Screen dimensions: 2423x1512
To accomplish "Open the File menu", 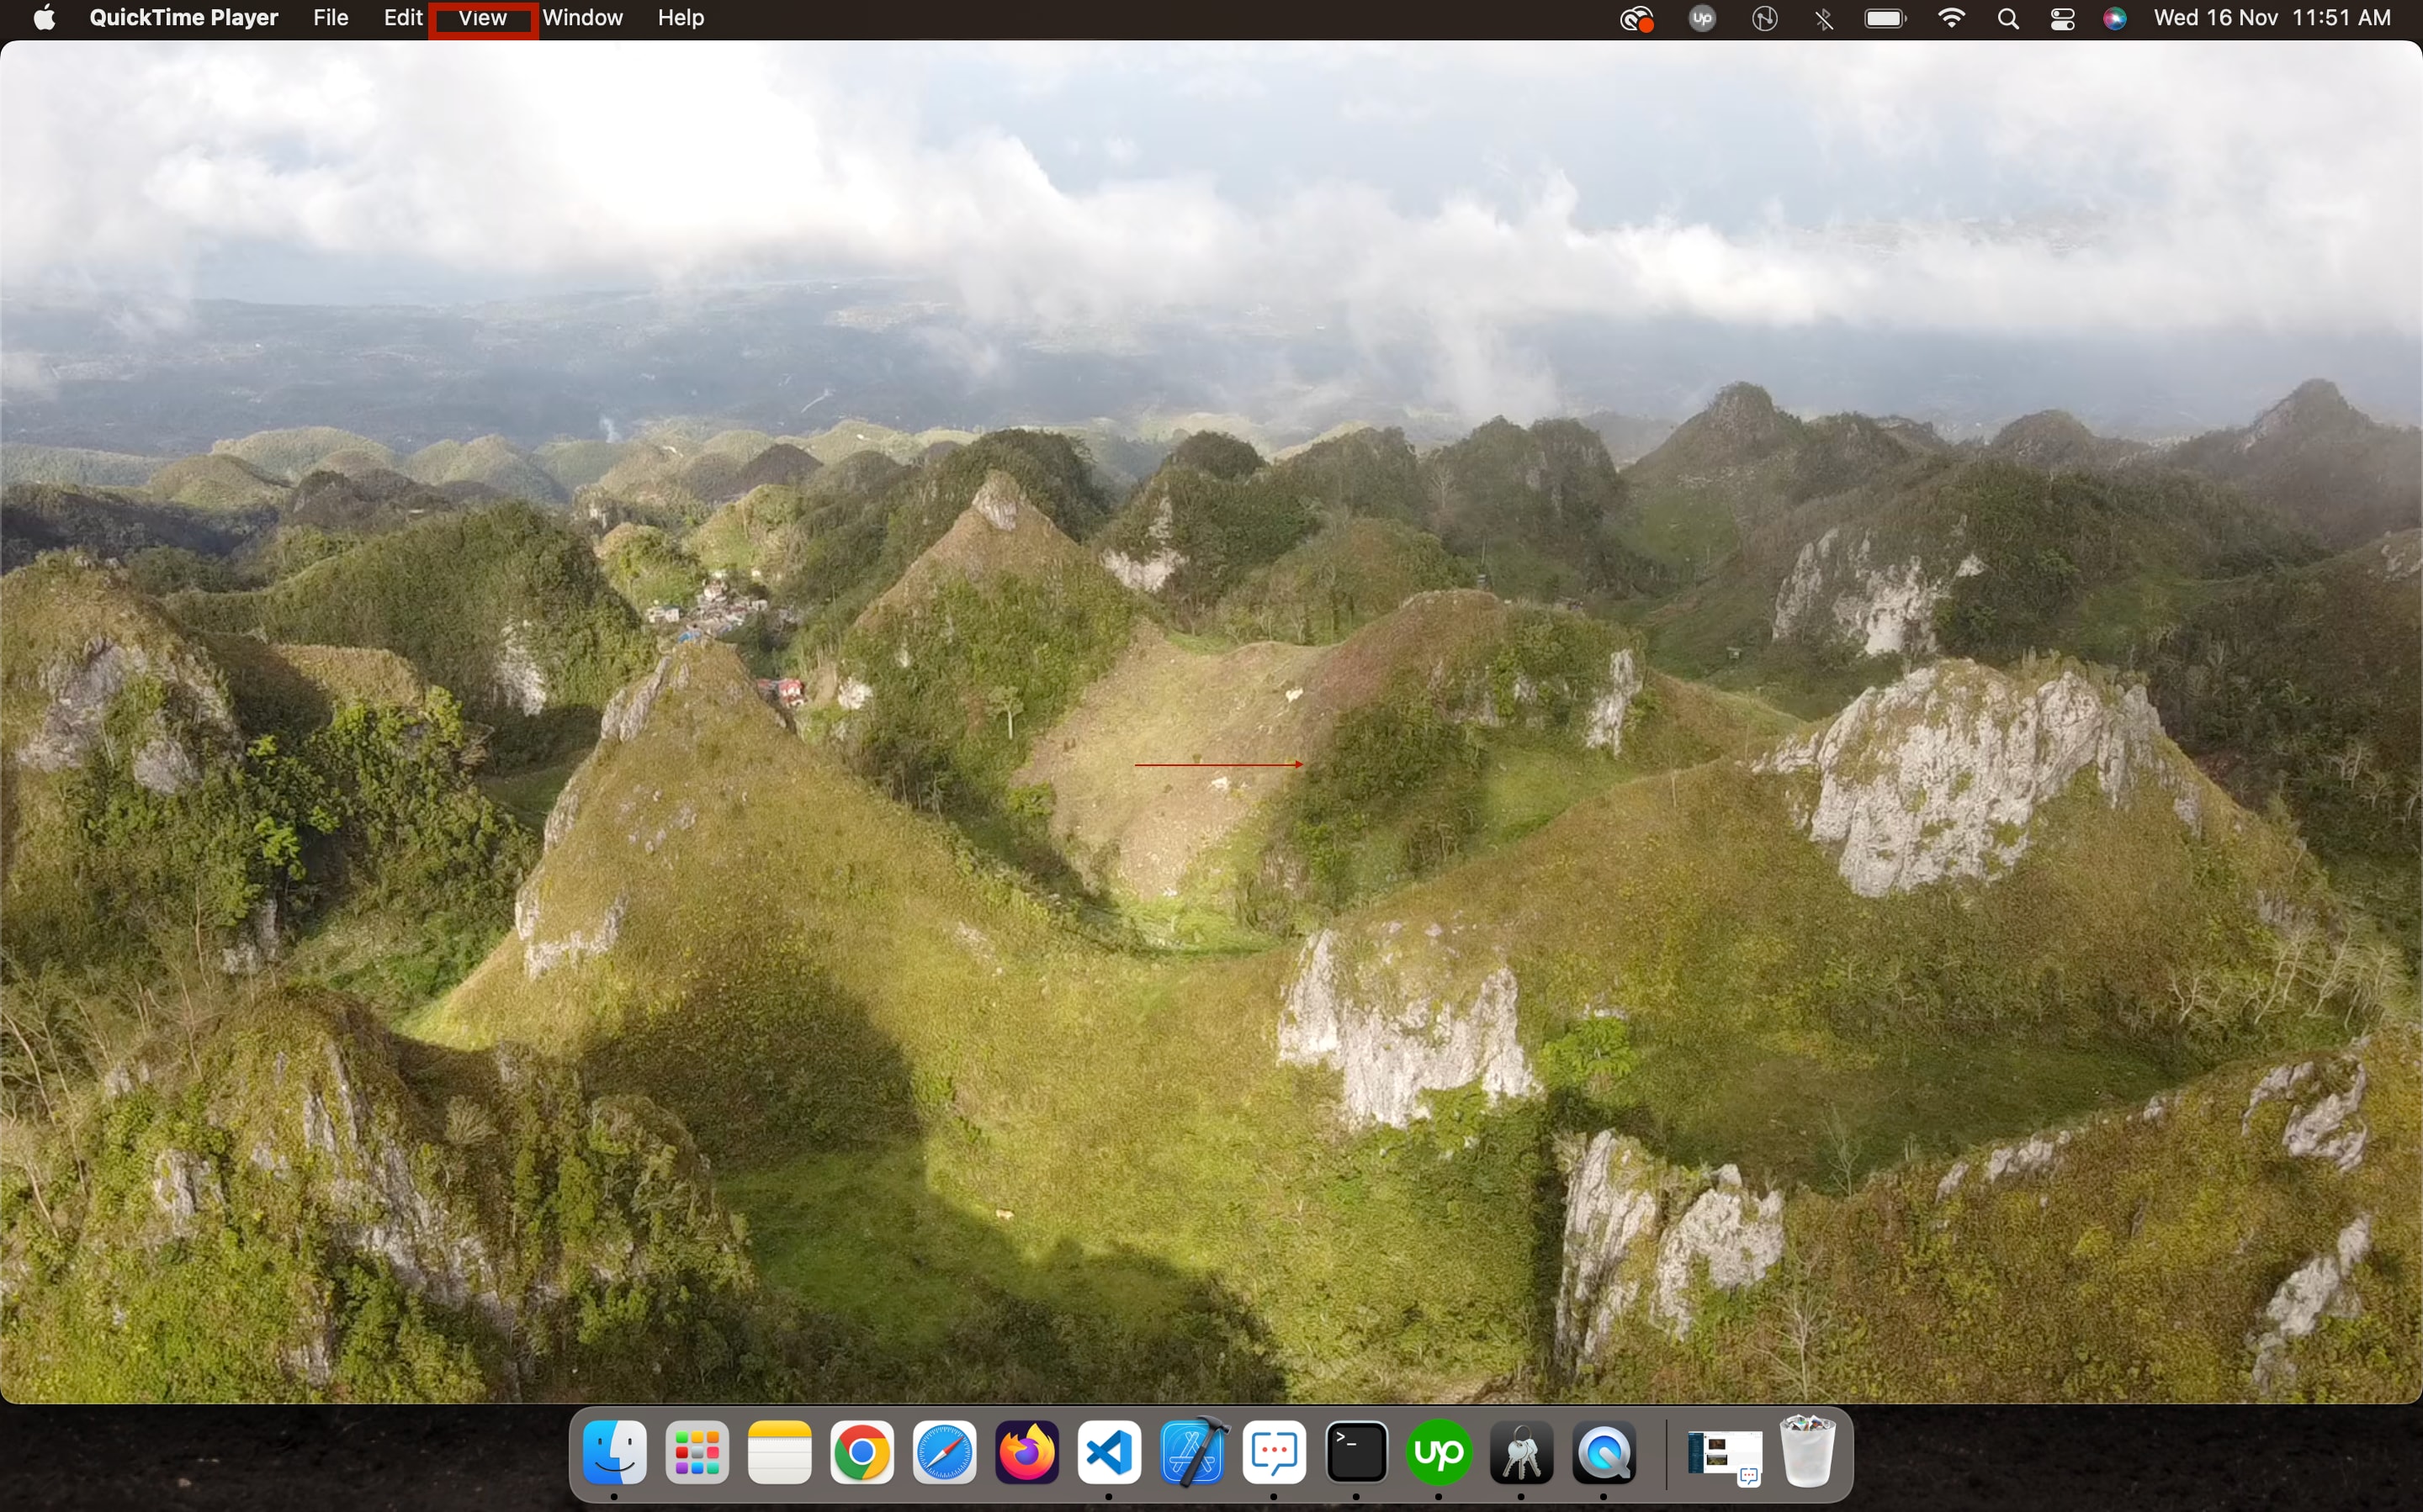I will (330, 18).
